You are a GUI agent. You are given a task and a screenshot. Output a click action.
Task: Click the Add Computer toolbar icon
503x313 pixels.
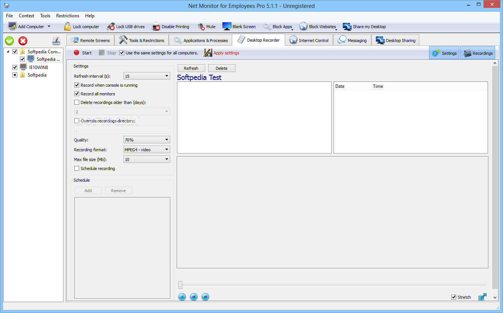pyautogui.click(x=12, y=26)
